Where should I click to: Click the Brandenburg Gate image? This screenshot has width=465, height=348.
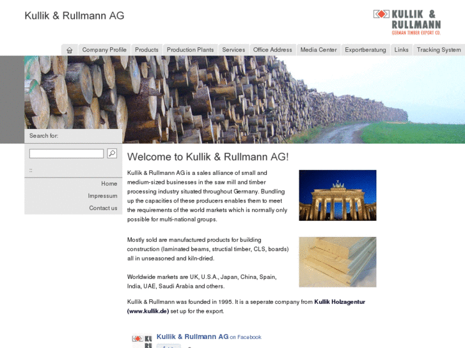338,195
